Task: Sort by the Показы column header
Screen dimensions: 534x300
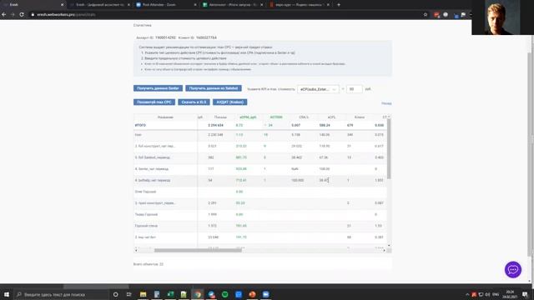Action: coord(220,117)
